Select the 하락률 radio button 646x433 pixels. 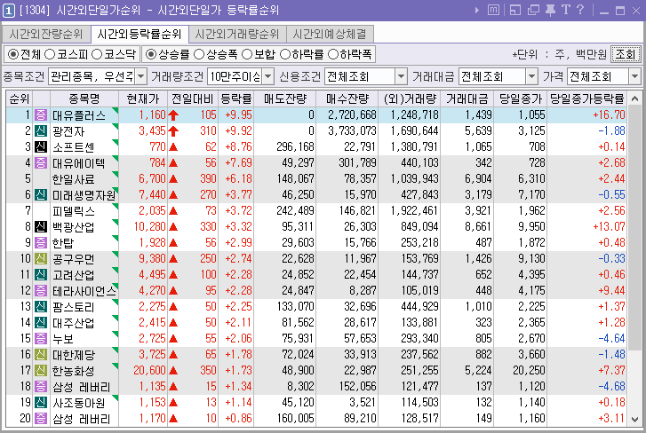coord(285,54)
